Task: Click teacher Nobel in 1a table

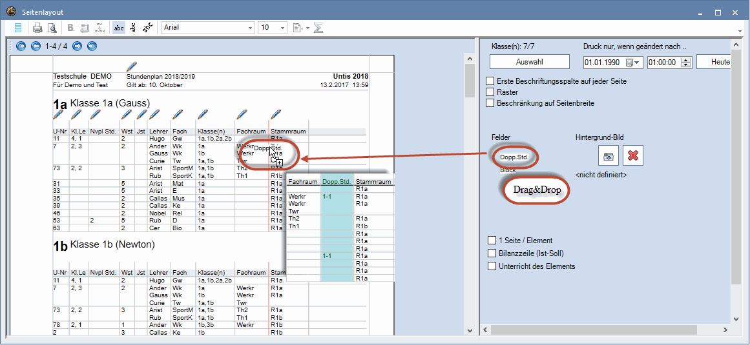Action: point(157,213)
